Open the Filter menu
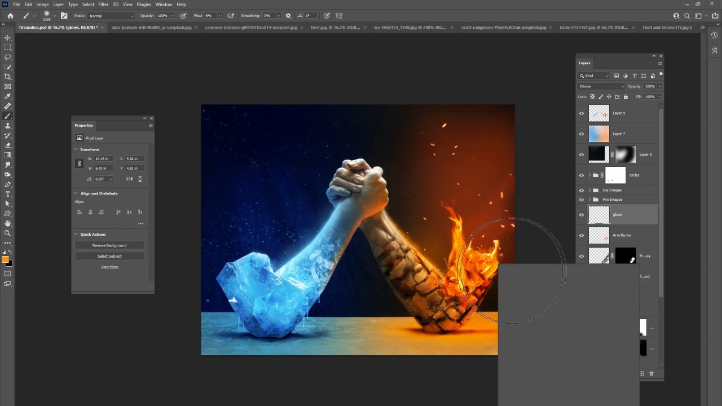This screenshot has height=406, width=722. coord(103,5)
